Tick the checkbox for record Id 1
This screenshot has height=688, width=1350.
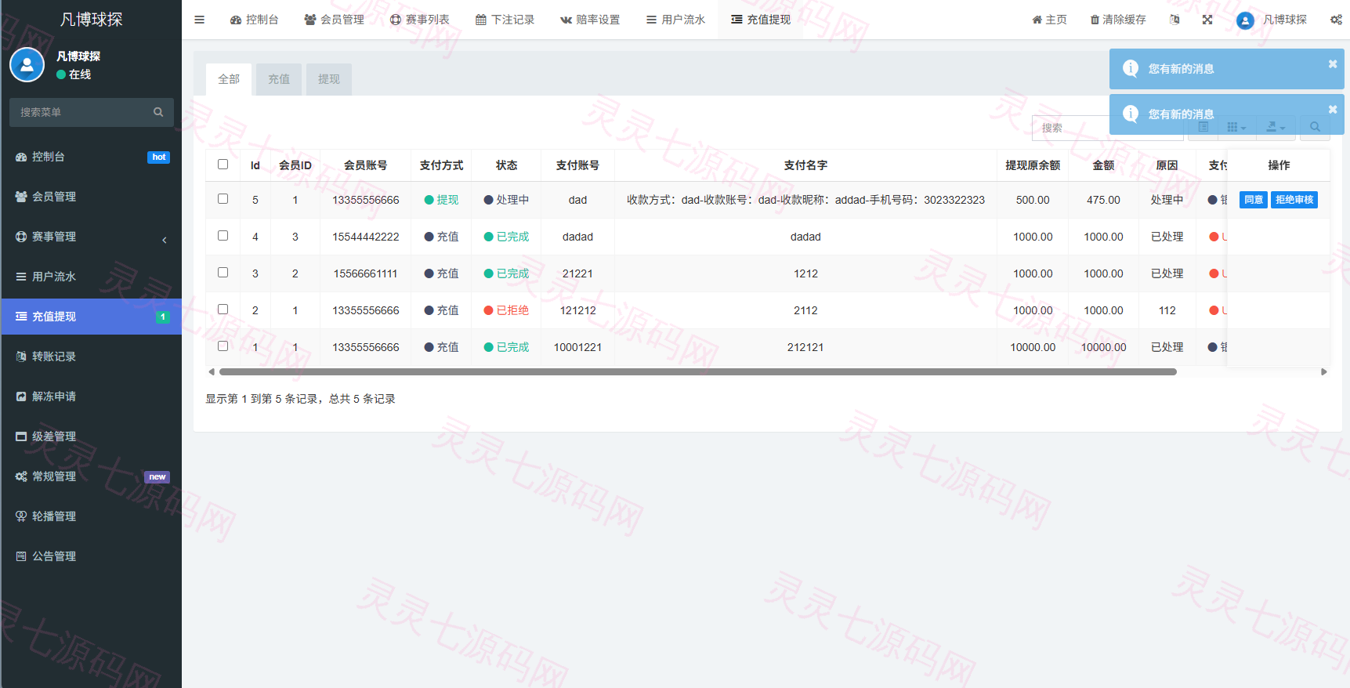click(223, 346)
